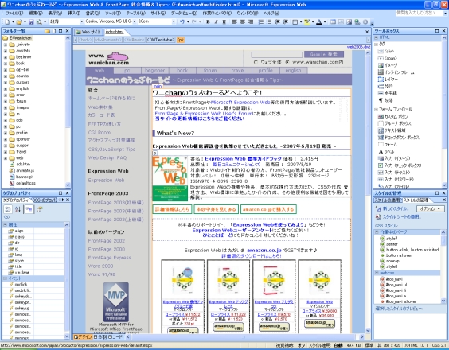Collapse フォーム コントロール group in Toolbox

click(377, 109)
